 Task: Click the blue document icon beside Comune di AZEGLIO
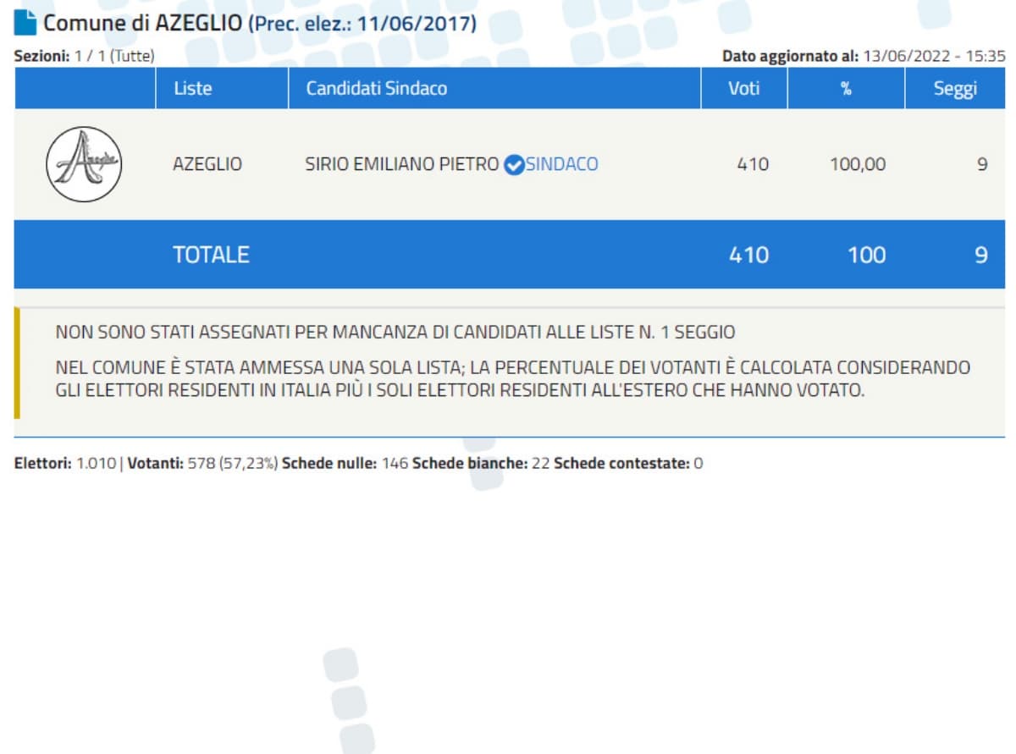pos(25,23)
